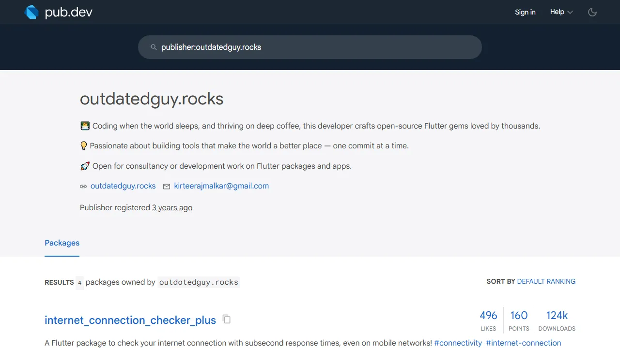Email kirteerajmalkar@gmail.com via the link
The height and width of the screenshot is (348, 620).
pyautogui.click(x=221, y=186)
